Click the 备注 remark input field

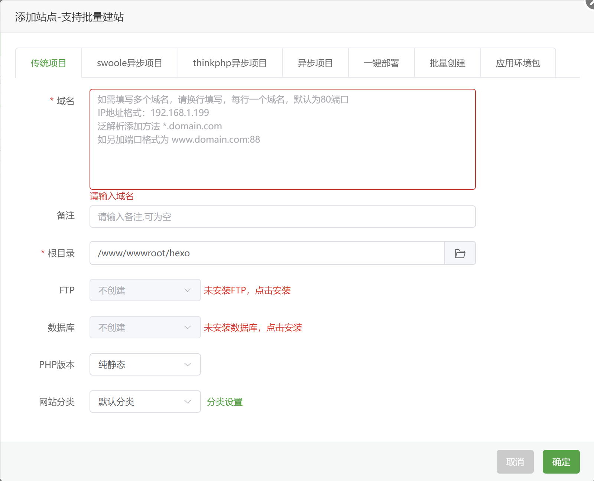(283, 217)
